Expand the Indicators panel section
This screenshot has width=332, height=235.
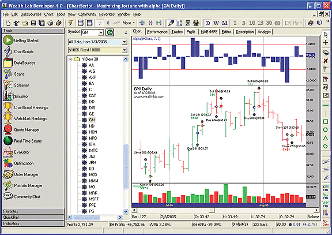pyautogui.click(x=33, y=223)
